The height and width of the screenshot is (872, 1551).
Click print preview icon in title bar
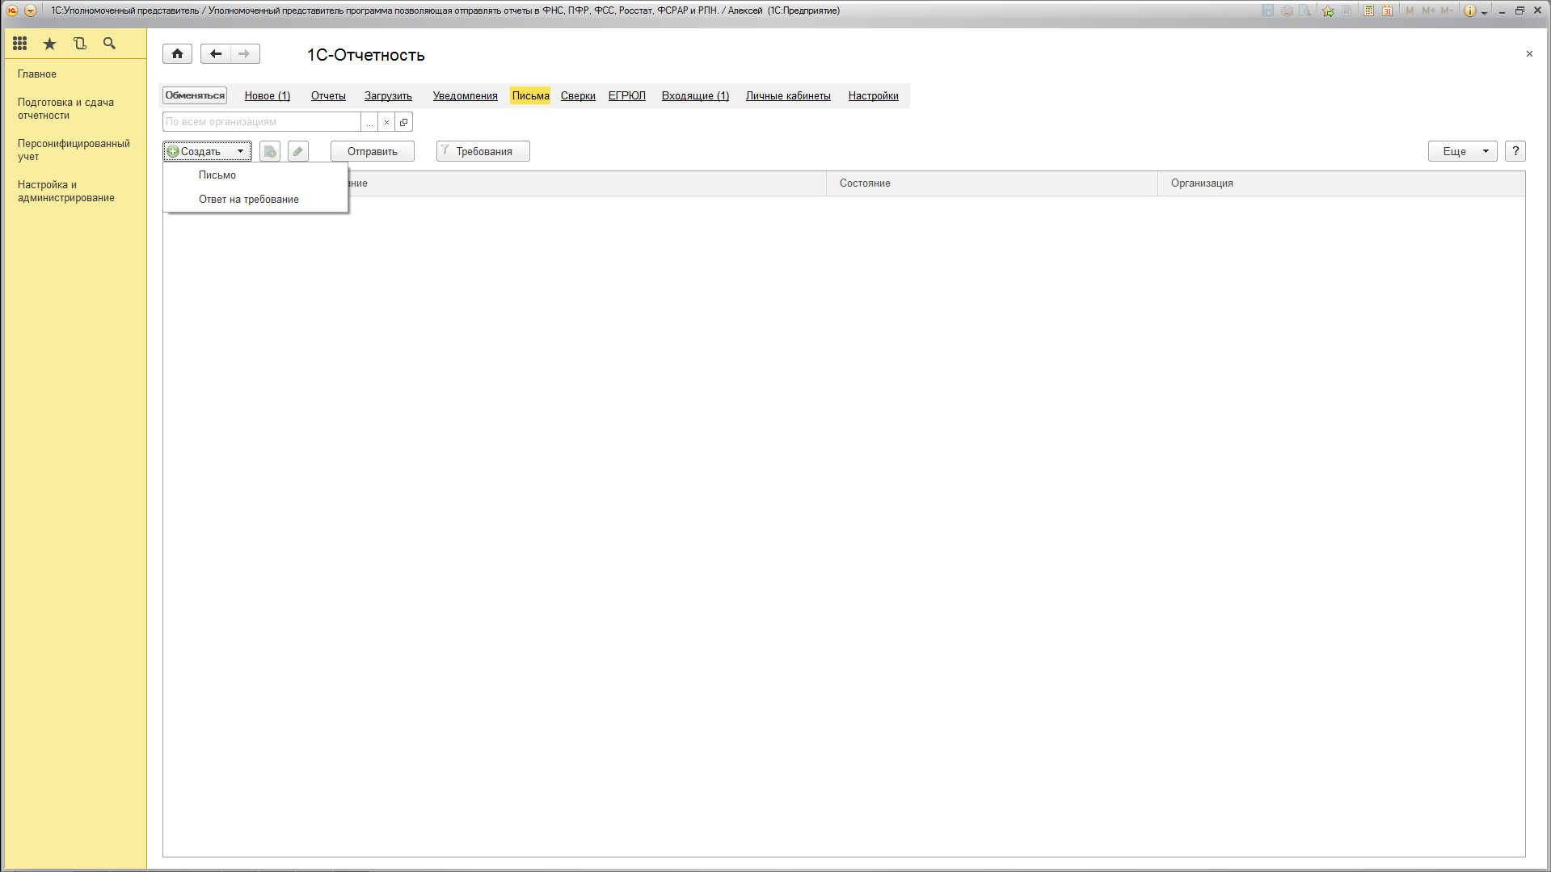click(1305, 11)
